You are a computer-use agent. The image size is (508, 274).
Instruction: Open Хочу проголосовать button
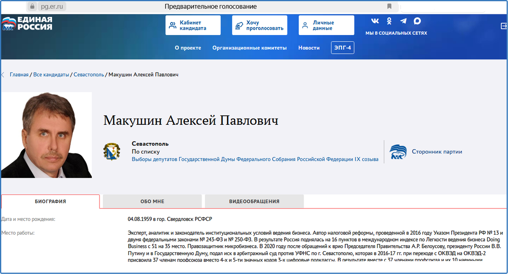[x=260, y=25]
